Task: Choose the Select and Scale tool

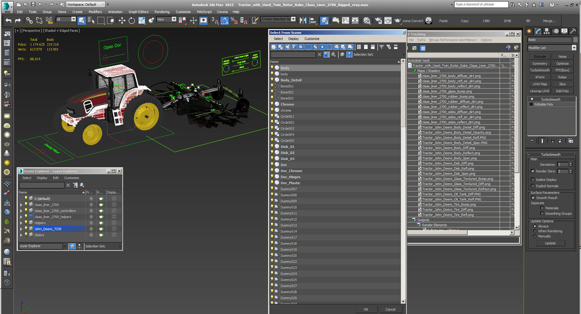Action: coord(142,20)
